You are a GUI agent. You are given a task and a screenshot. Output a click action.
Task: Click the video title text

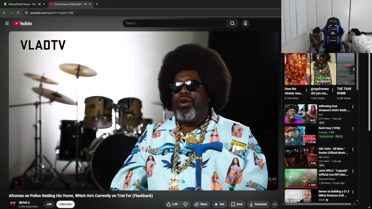[x=81, y=196]
